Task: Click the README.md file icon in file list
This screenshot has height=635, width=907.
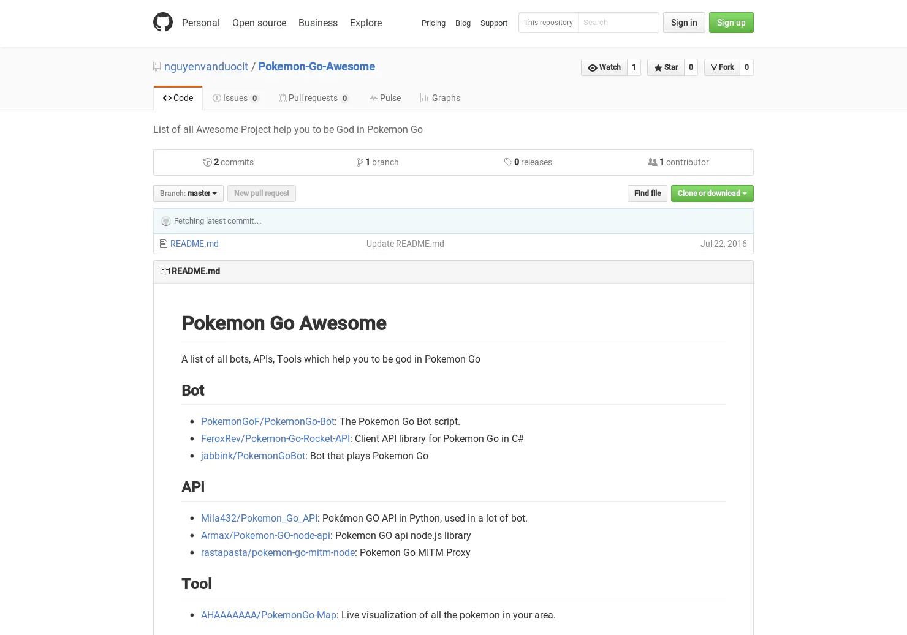Action: (164, 244)
